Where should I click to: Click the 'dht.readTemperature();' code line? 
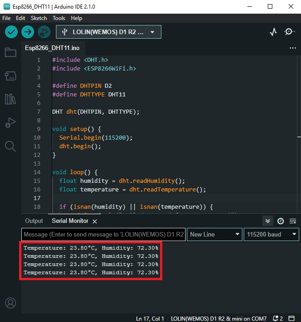pos(132,189)
